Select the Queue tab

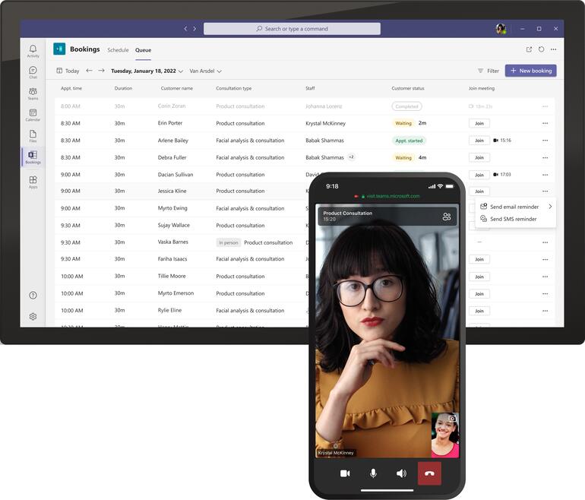pyautogui.click(x=144, y=49)
